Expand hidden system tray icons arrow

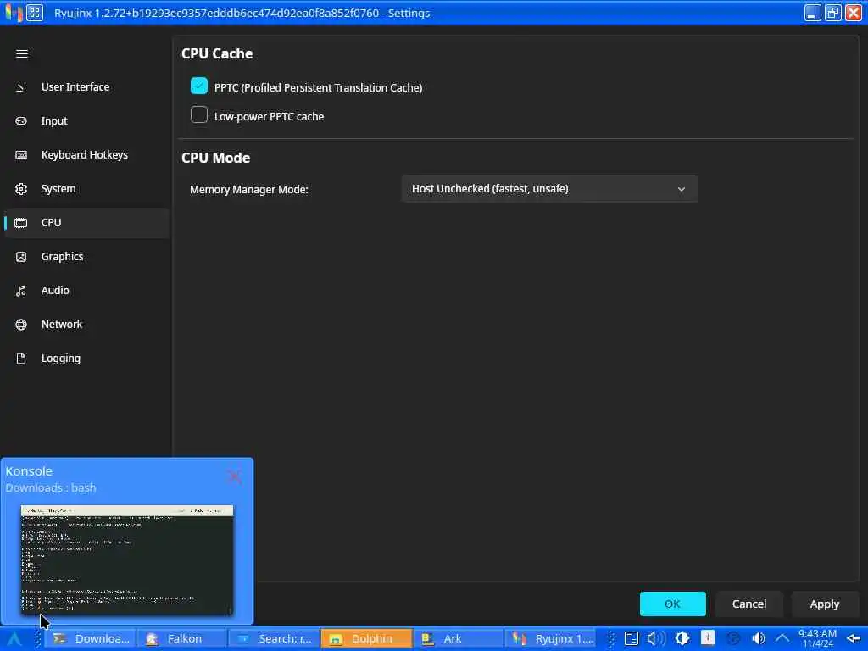pyautogui.click(x=782, y=638)
